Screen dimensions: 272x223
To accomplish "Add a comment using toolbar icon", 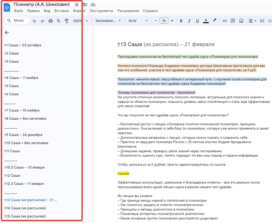I will point(233,21).
